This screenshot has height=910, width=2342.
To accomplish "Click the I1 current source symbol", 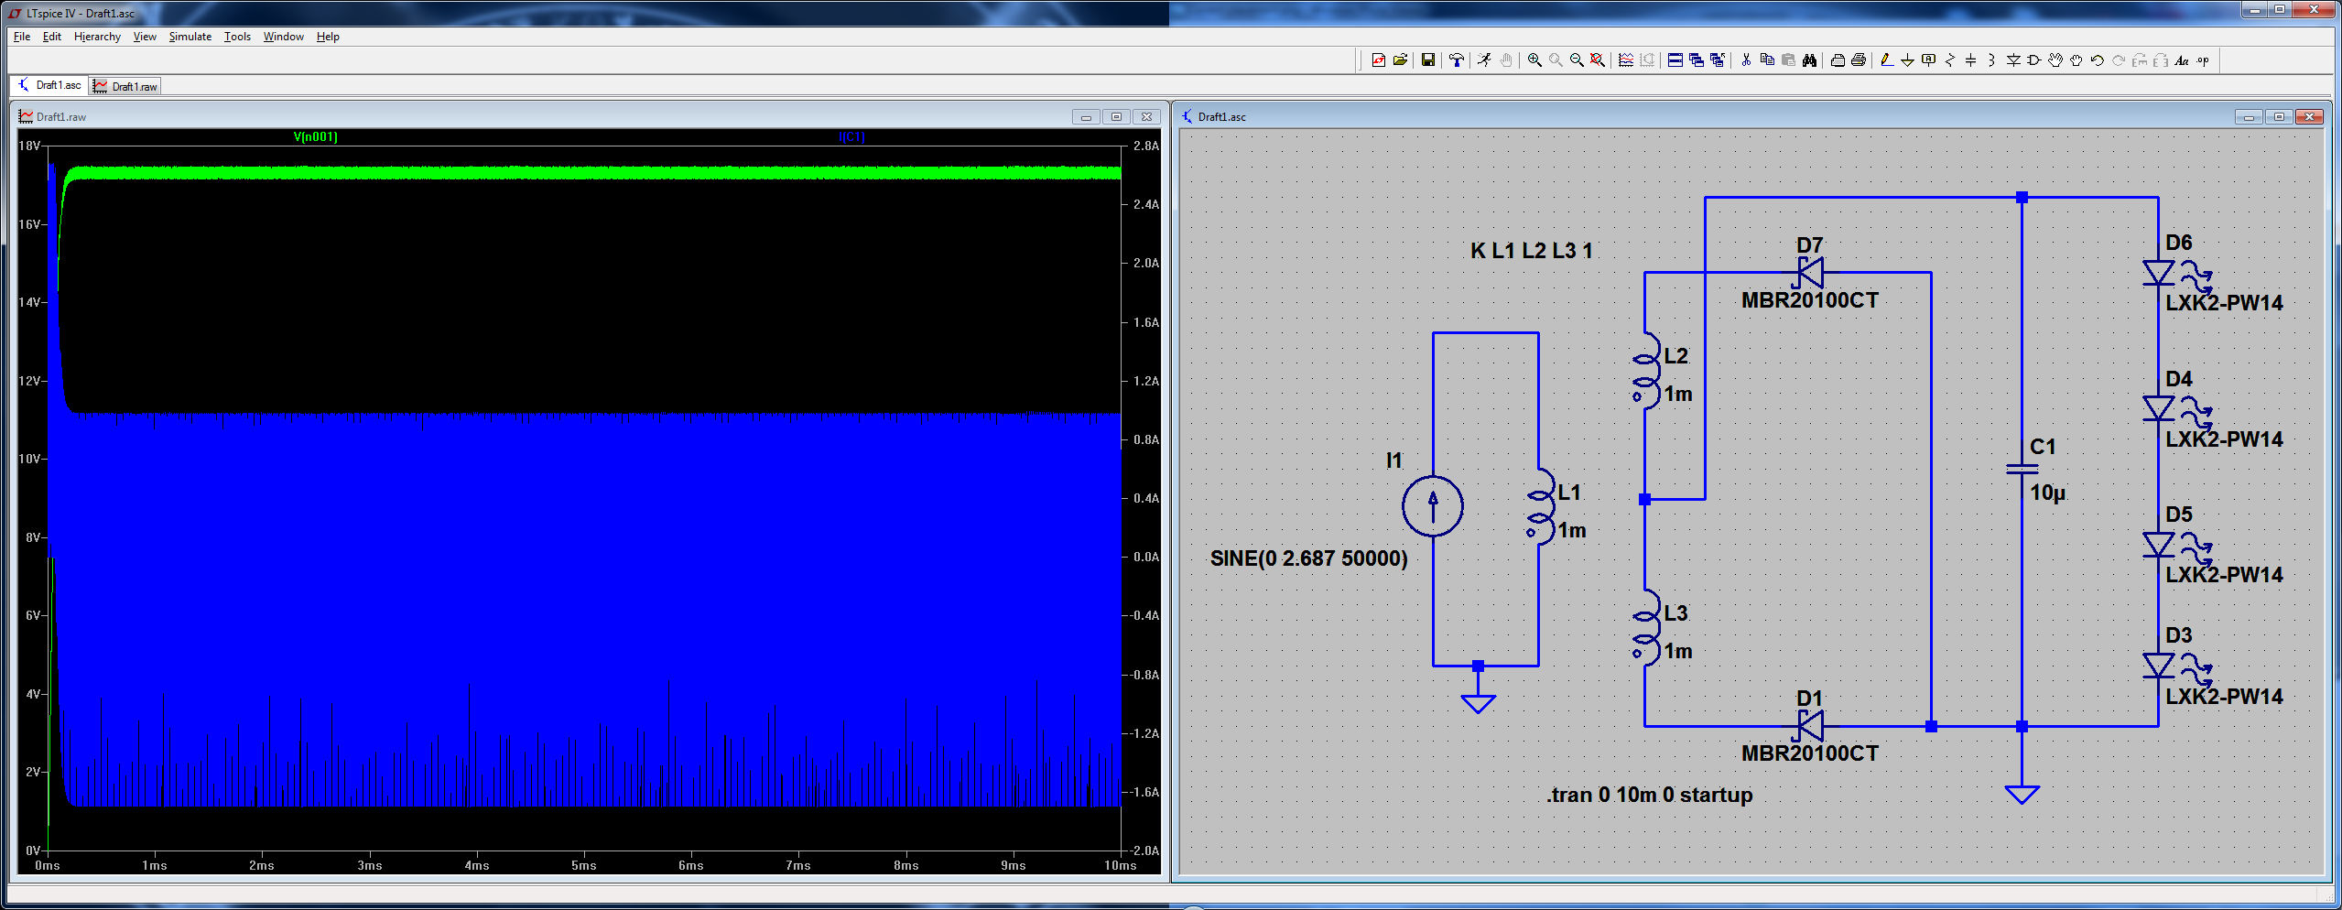I will coord(1433,506).
